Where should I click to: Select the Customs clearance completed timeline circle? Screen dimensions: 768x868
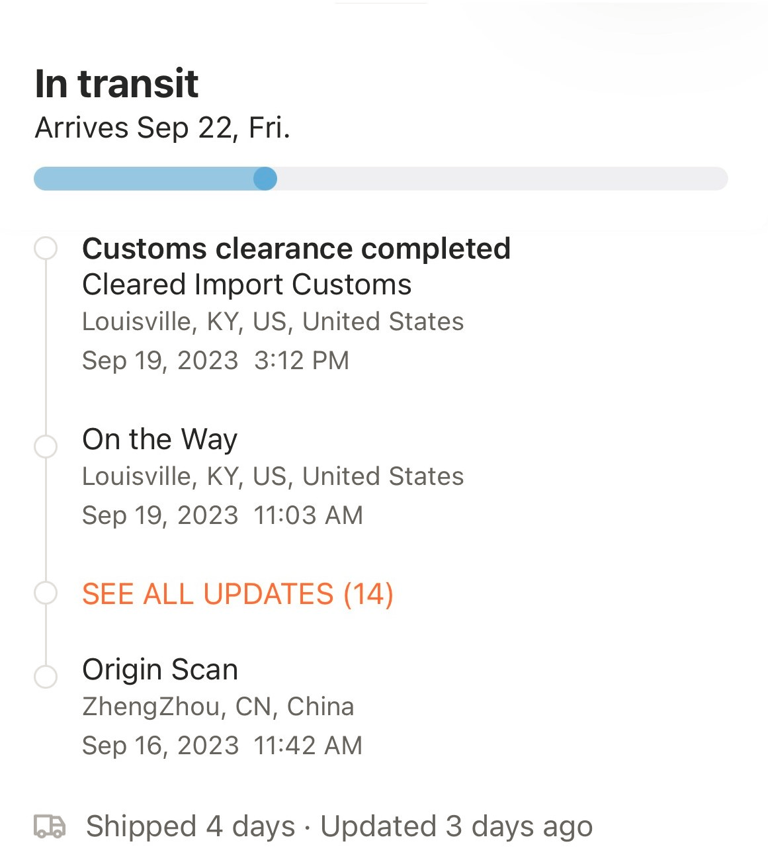click(46, 249)
